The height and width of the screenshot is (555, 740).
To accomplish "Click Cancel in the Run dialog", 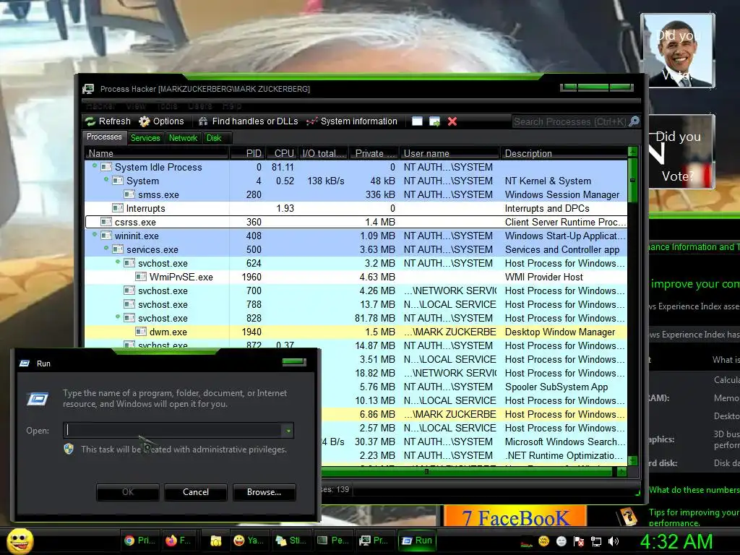I will click(195, 491).
